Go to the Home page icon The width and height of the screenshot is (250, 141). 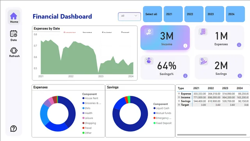tap(14, 16)
